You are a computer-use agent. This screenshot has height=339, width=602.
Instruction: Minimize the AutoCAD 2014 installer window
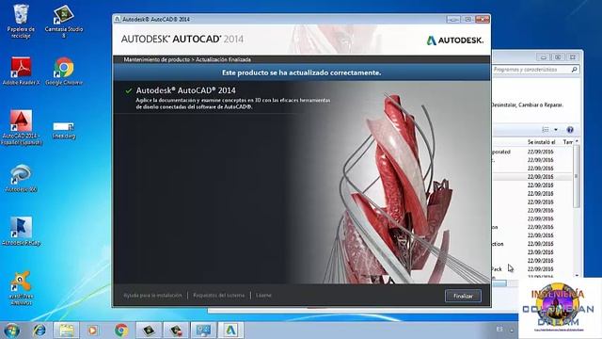coord(453,19)
